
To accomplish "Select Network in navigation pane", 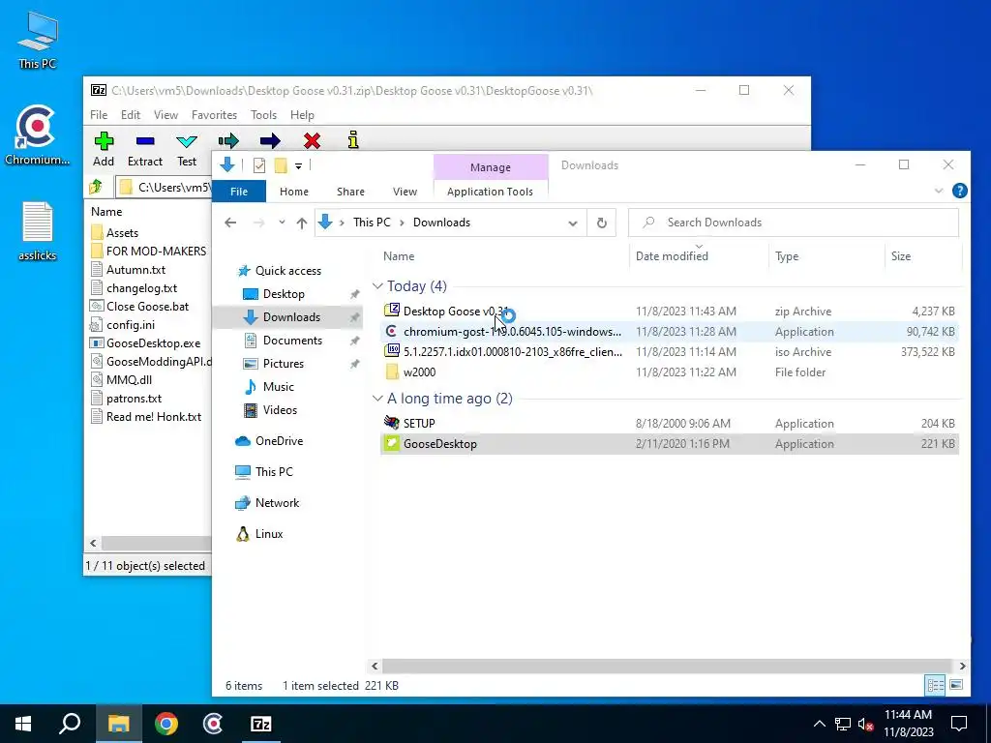I will pos(267,503).
